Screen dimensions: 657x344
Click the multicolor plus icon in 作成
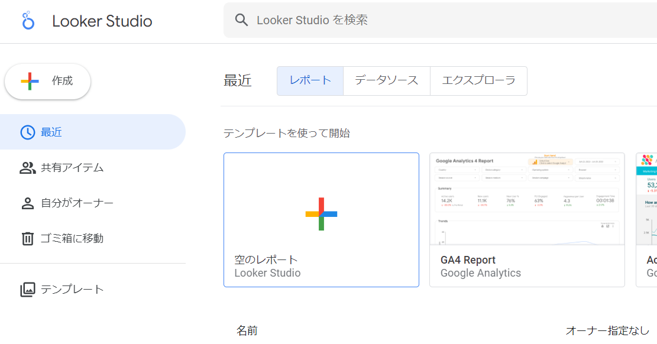(x=30, y=81)
